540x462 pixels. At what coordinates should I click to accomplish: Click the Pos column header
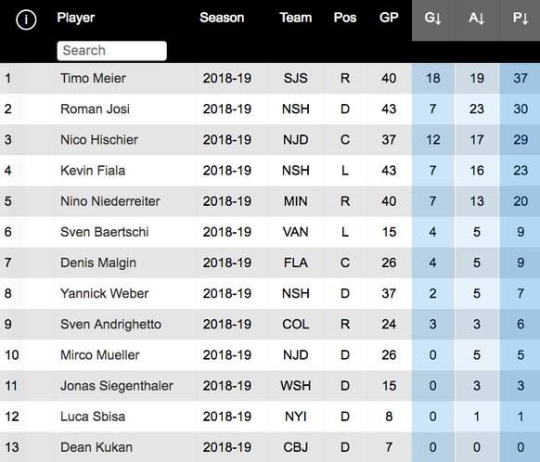pos(345,18)
